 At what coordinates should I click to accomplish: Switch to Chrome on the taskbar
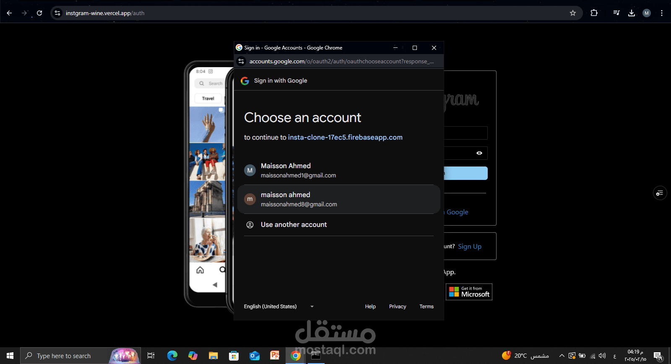(296, 356)
